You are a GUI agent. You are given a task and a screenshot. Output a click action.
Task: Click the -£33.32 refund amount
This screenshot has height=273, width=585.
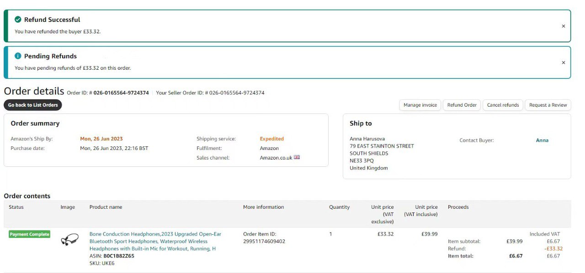click(553, 249)
